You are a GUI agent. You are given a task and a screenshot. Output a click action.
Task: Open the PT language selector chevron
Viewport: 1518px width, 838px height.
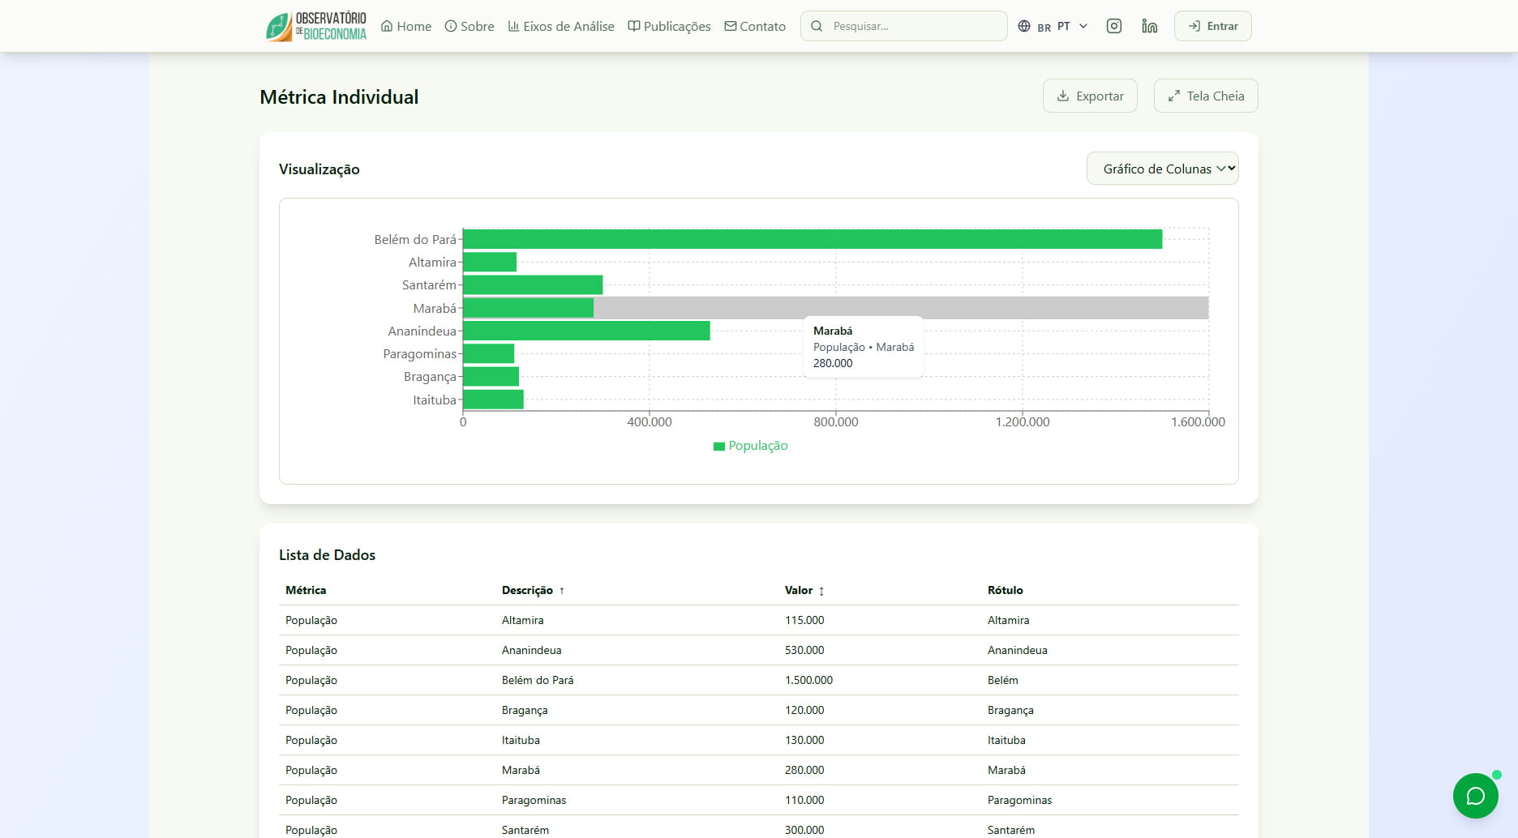(x=1083, y=26)
